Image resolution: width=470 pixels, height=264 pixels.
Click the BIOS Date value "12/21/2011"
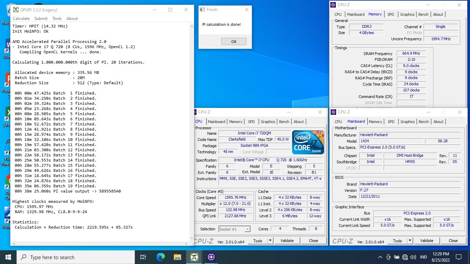410,197
